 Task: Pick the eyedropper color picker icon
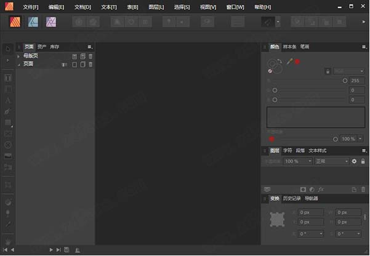[289, 62]
